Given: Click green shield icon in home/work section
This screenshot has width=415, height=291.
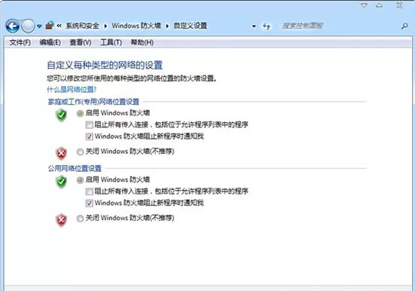Looking at the screenshot, I should 61,115.
